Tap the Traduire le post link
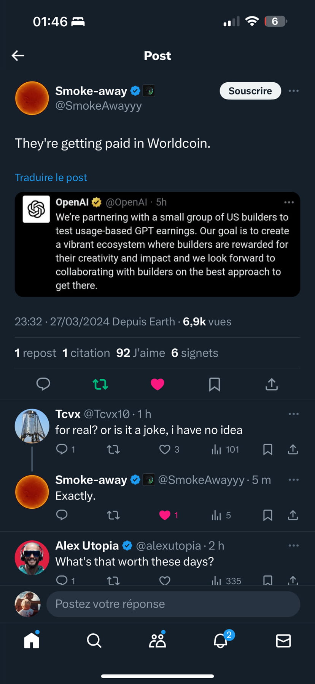 click(51, 178)
